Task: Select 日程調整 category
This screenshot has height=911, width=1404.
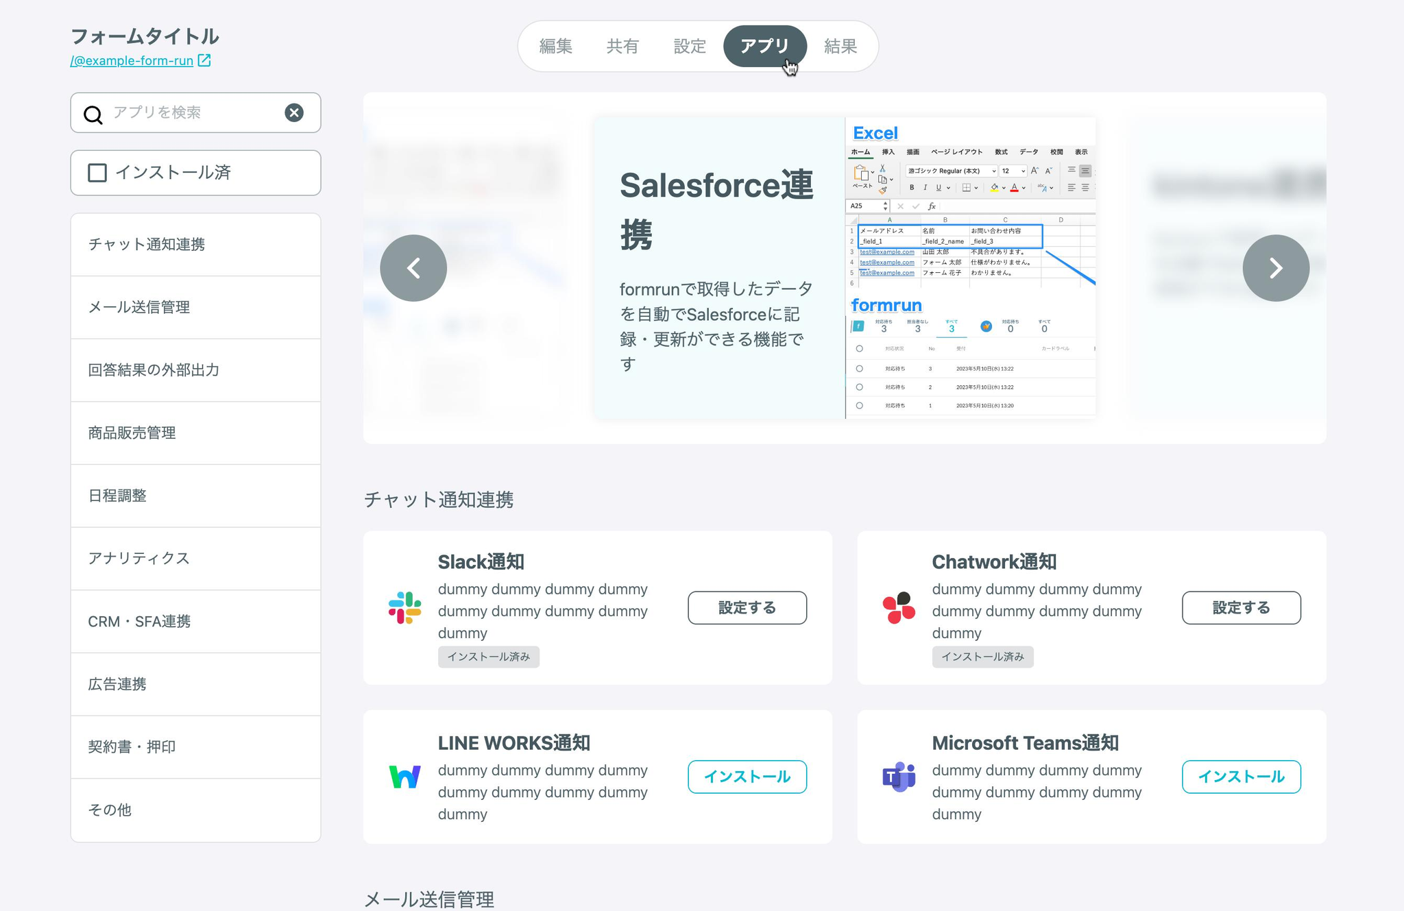Action: pos(195,496)
